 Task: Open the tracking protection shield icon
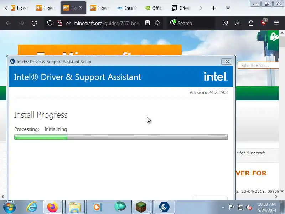[50, 23]
